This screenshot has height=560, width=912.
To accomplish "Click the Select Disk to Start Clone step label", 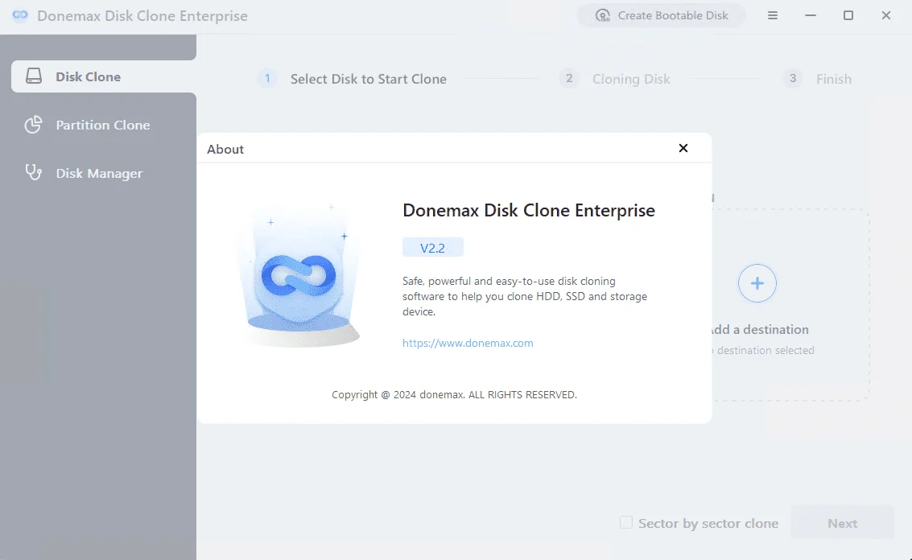I will coord(369,79).
